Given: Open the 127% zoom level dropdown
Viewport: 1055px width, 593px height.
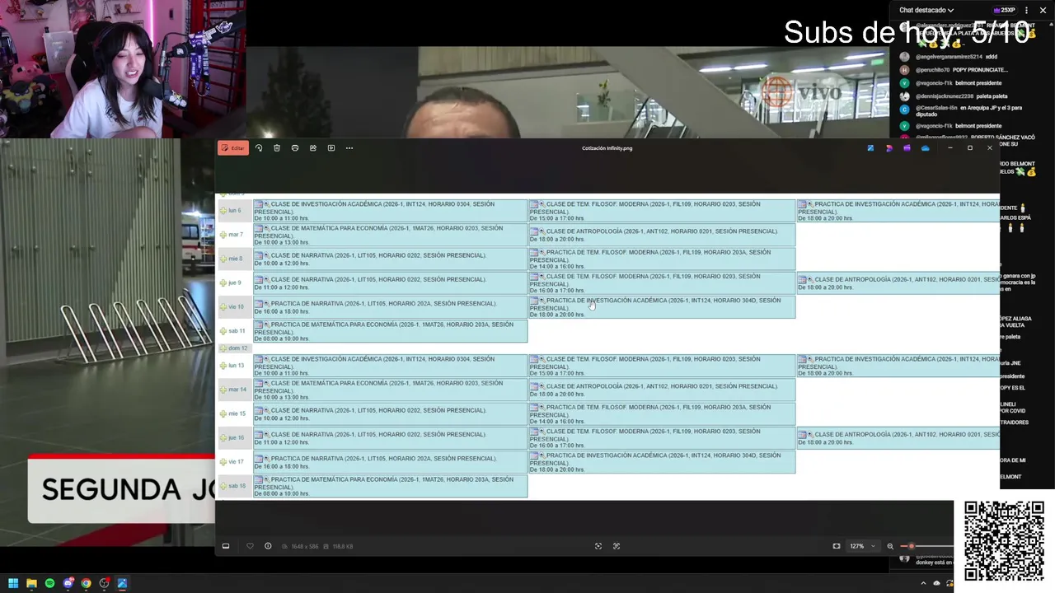Looking at the screenshot, I should 862,546.
